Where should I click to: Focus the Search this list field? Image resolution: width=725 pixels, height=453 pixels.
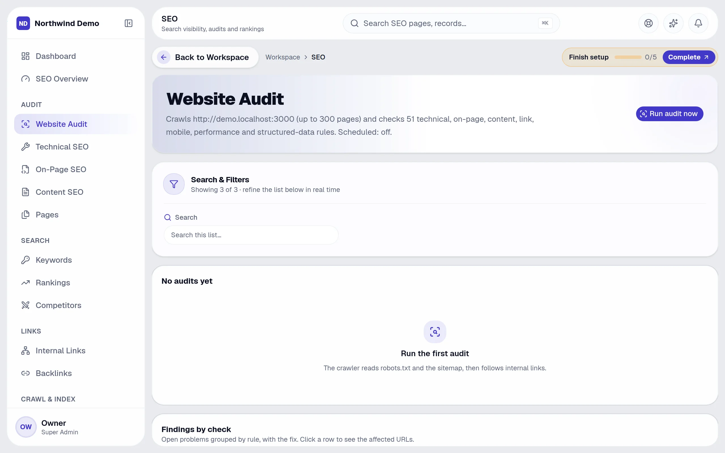click(251, 235)
